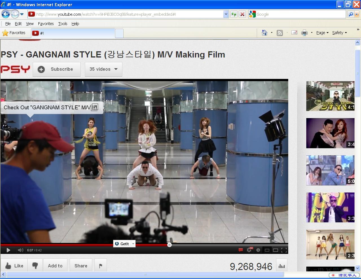Open the Favorites menu
The height and width of the screenshot is (279, 361).
(46, 24)
